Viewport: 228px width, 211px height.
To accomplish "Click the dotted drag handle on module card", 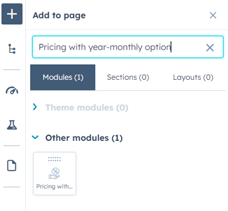I will (x=54, y=159).
